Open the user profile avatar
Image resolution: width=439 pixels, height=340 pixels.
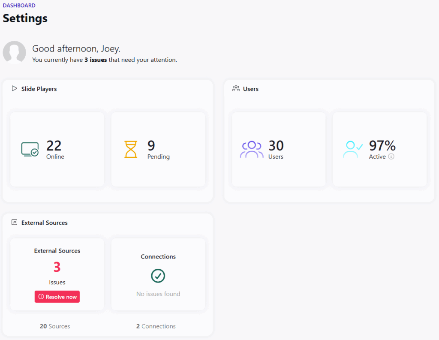(14, 52)
